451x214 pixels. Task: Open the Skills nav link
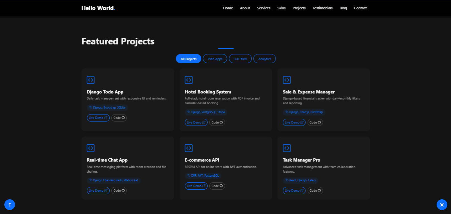tap(281, 8)
